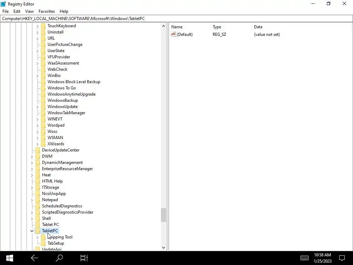The image size is (353, 265).
Task: Expand the WinBio key
Action: coord(37,76)
